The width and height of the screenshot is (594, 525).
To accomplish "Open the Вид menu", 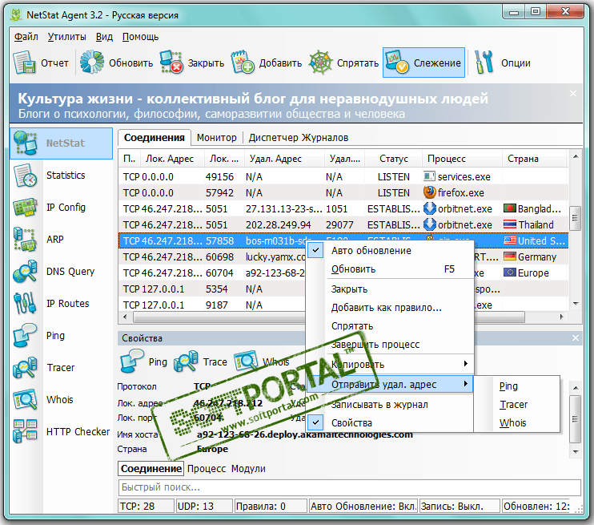I will (104, 37).
